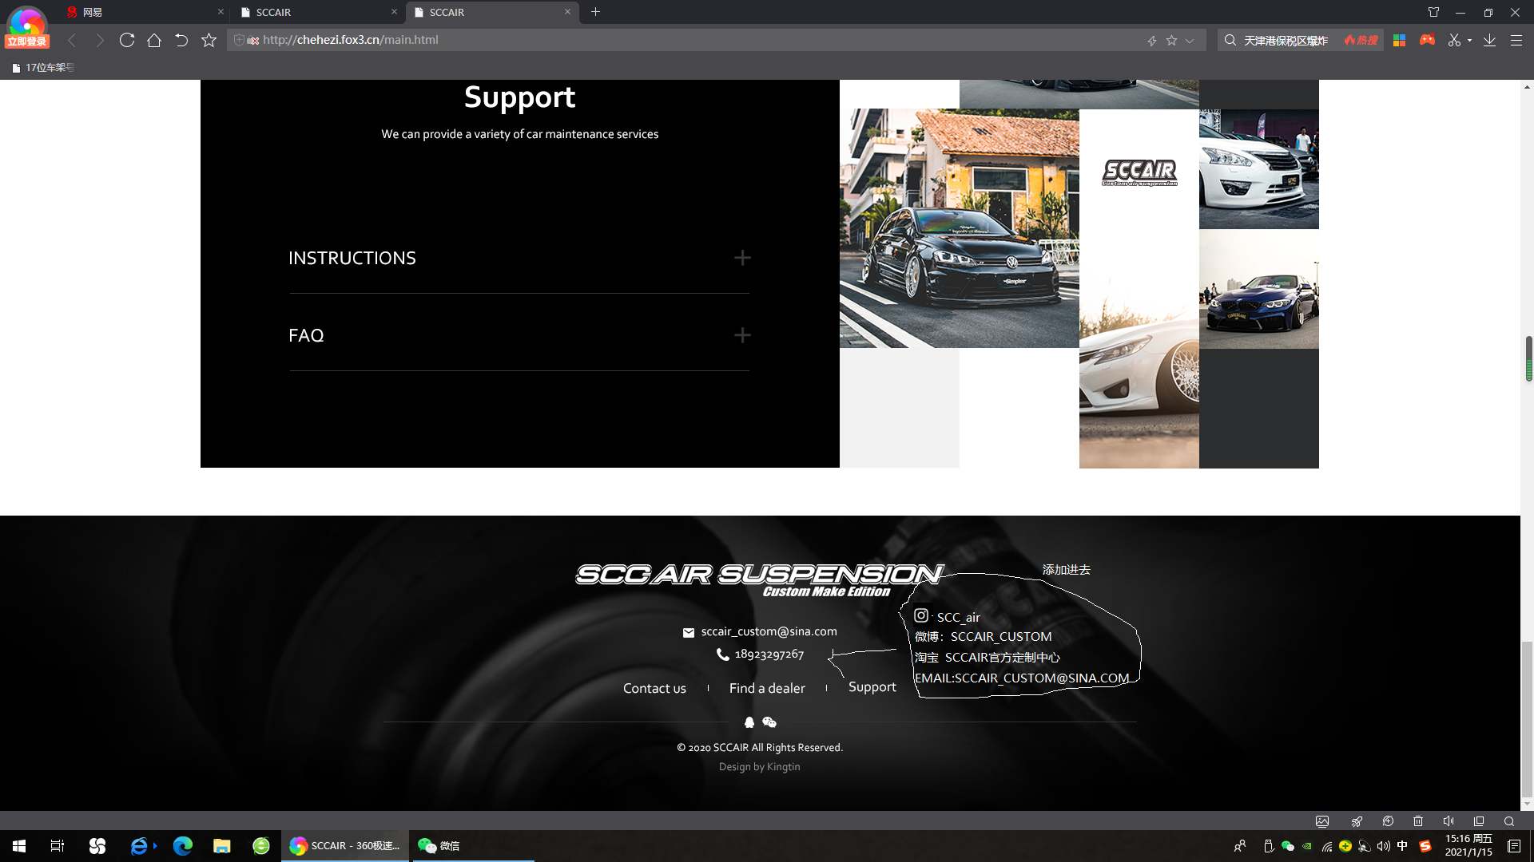
Task: Click the favorite star inside address bar
Action: click(x=1171, y=40)
